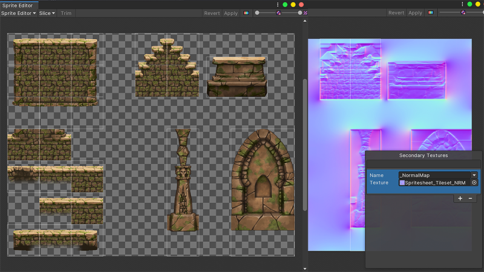Click the left handle of the zoom slider
Viewport: 484px width, 272px height.
[x=257, y=13]
